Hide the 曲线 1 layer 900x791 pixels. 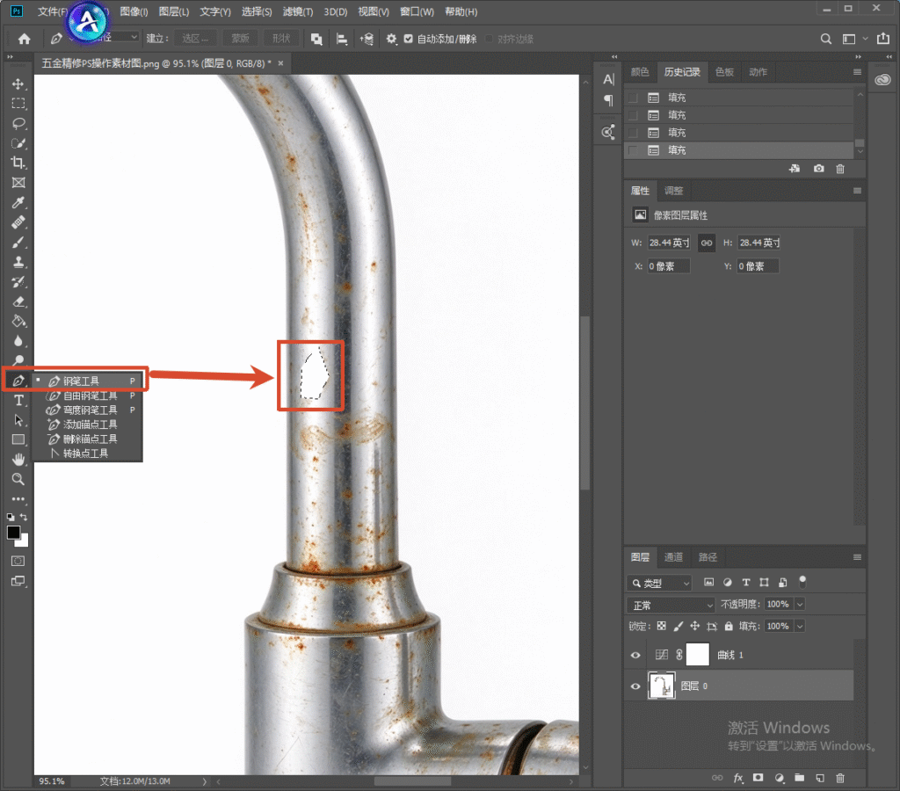635,655
